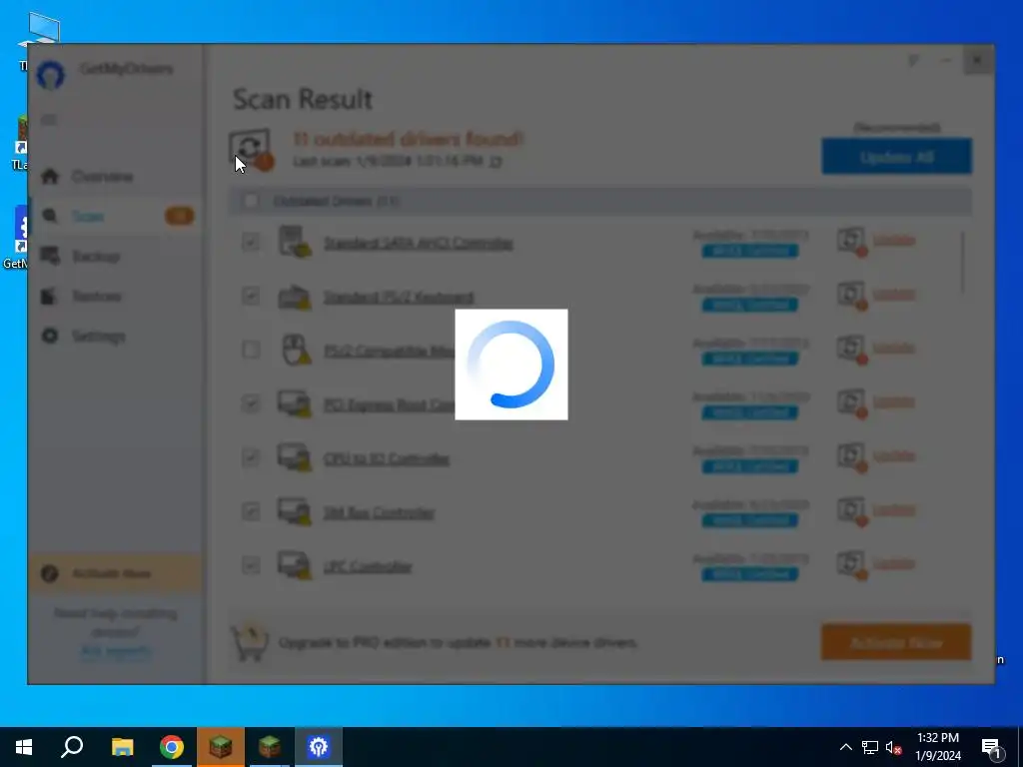The image size is (1023, 767).
Task: Click Update link for LPC Controller
Action: 894,563
